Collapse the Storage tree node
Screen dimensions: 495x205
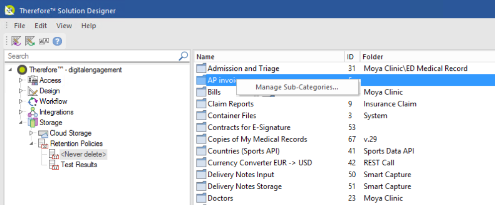tap(21, 123)
